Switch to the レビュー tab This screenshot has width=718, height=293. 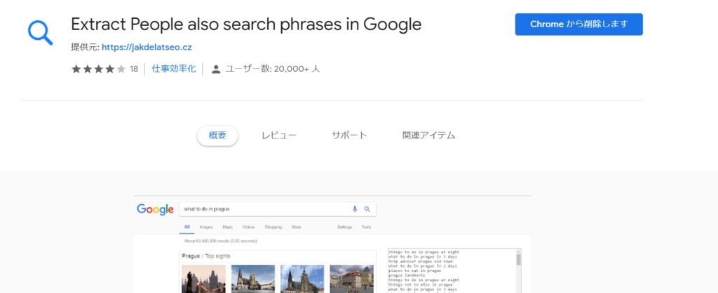click(279, 136)
